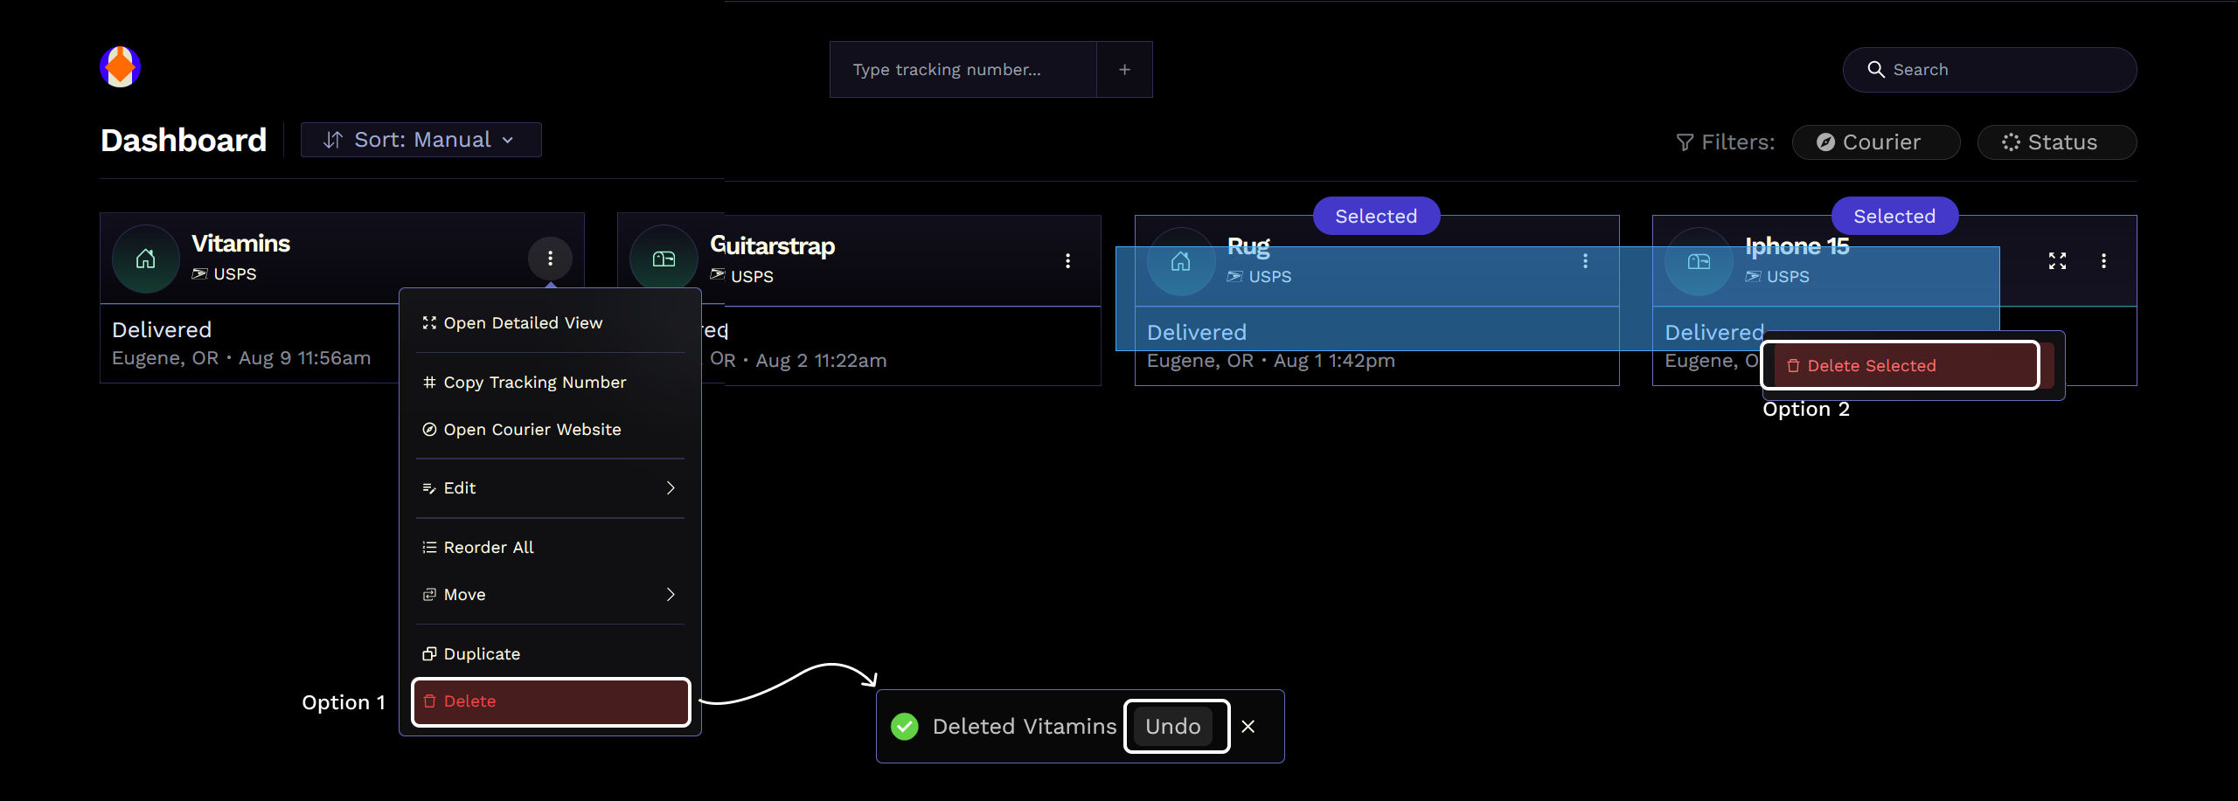This screenshot has height=801, width=2238.
Task: Dismiss the Deleted Vitamins notification
Action: pyautogui.click(x=1248, y=727)
